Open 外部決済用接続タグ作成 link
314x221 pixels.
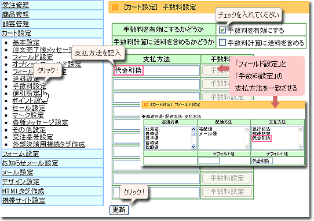[49, 144]
